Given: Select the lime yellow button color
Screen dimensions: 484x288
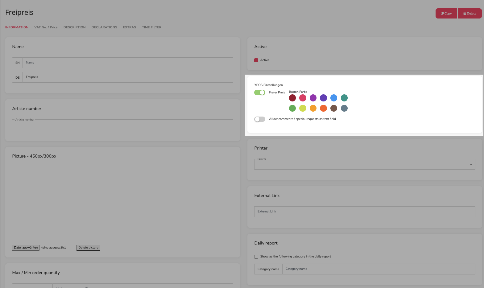Looking at the screenshot, I should [303, 108].
